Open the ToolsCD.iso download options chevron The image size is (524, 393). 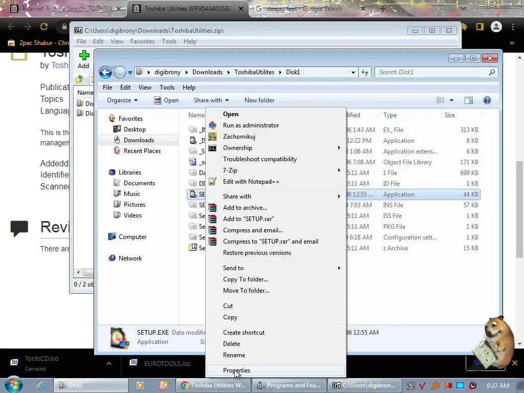[x=109, y=363]
